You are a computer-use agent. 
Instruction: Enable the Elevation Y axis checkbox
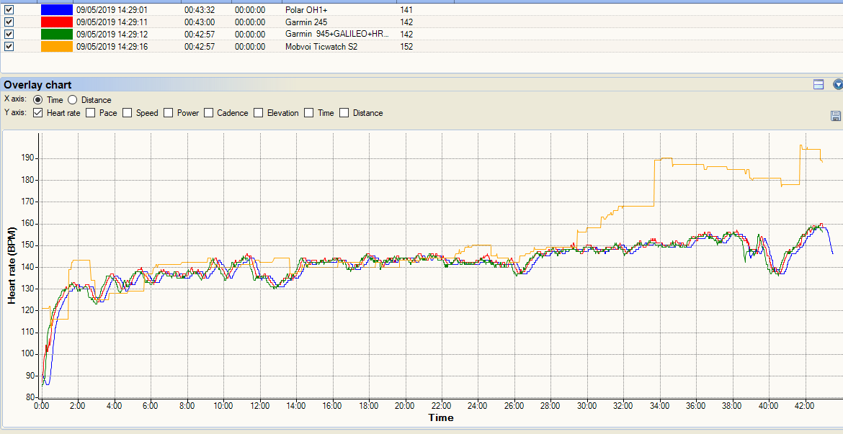coord(258,113)
